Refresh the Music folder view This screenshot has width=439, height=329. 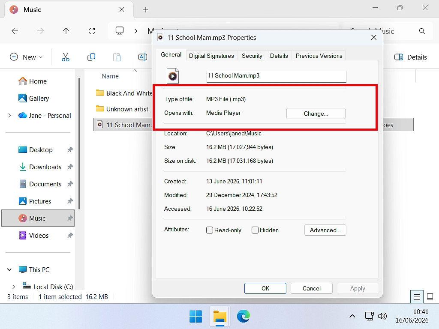(92, 31)
